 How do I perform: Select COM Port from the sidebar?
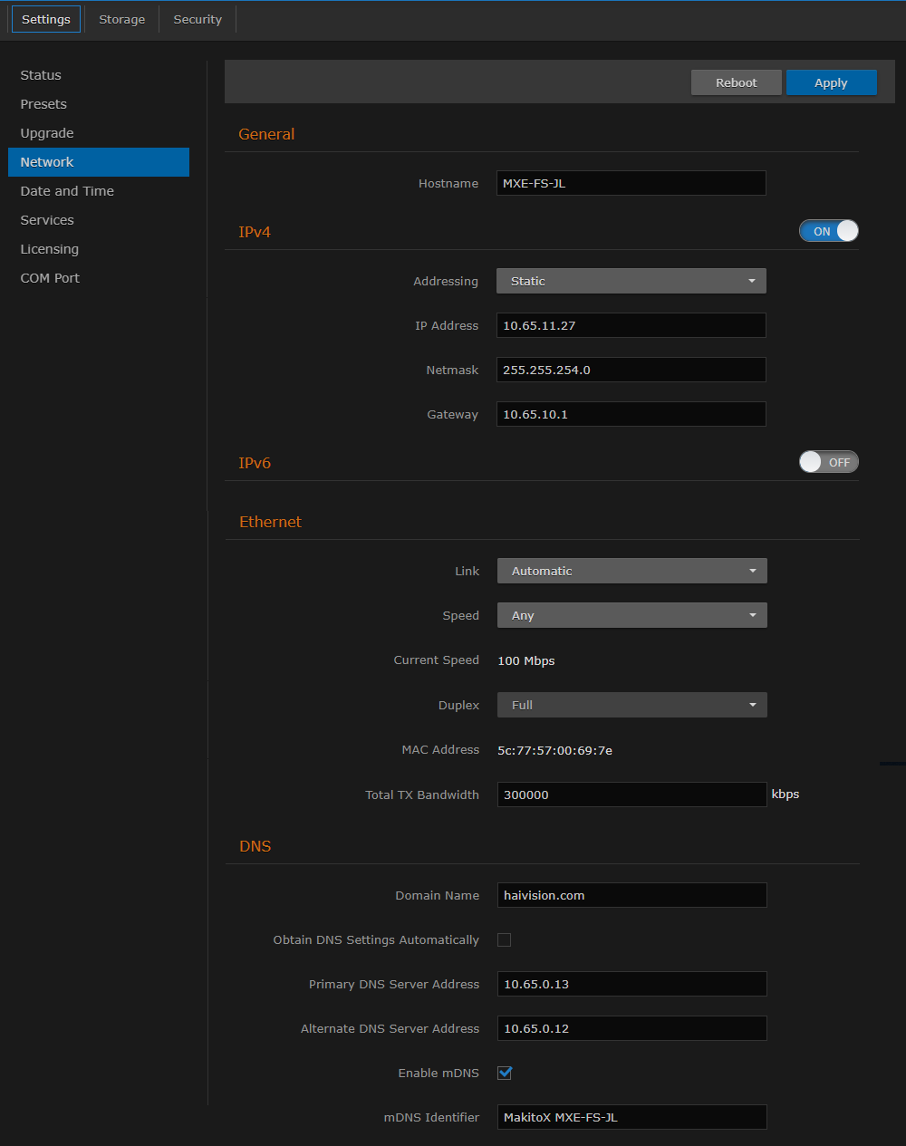pos(50,278)
